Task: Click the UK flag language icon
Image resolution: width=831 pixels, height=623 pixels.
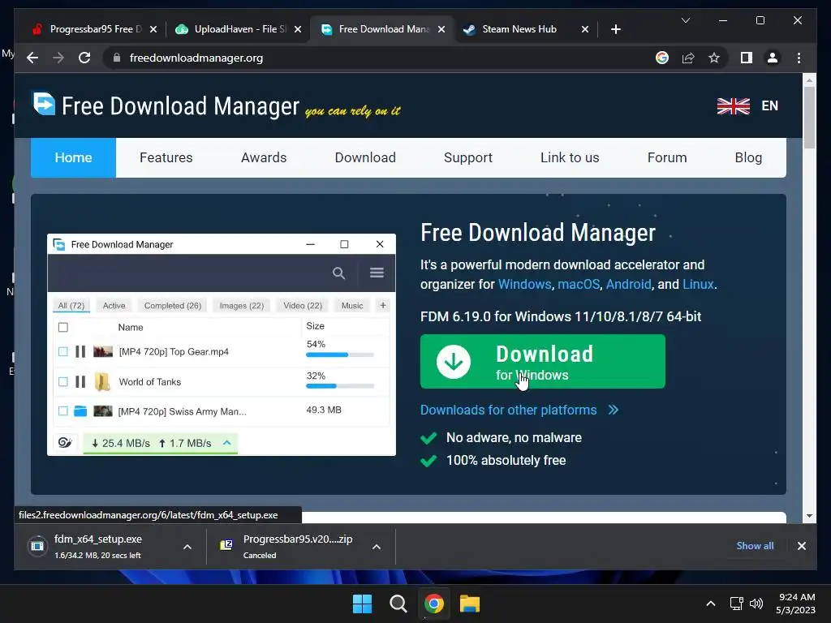Action: point(734,106)
